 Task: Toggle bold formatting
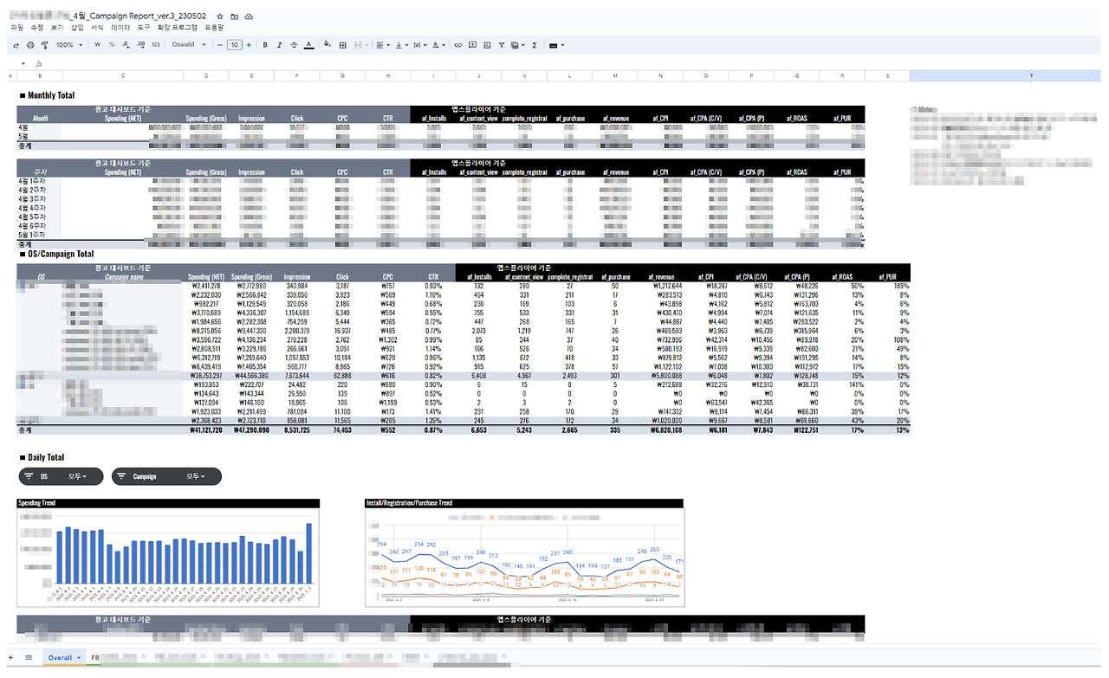pos(265,44)
